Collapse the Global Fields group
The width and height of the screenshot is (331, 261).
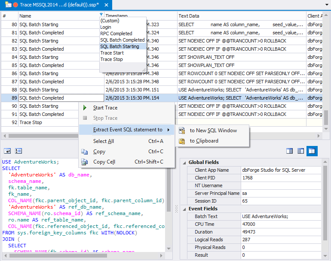(184, 162)
